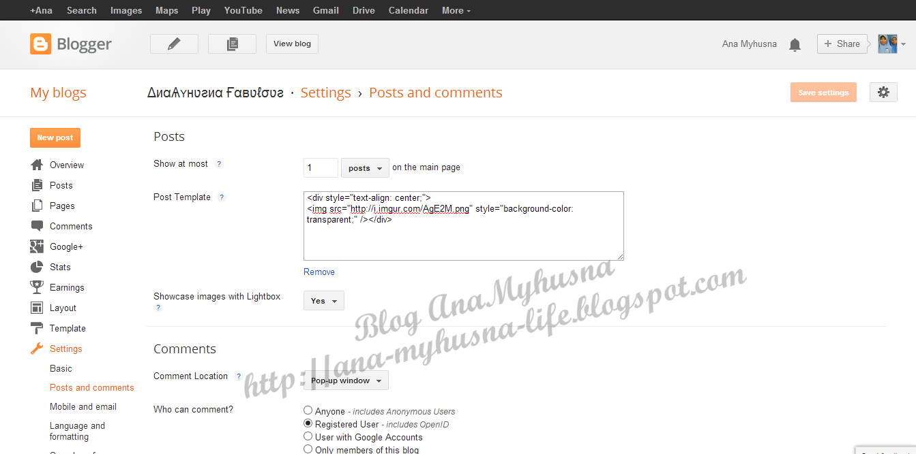Open Play in Google bar

(x=201, y=10)
